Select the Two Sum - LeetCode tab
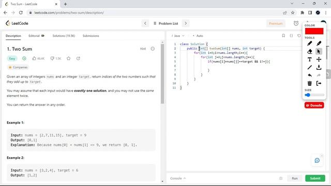The image size is (331, 186). (x=31, y=4)
